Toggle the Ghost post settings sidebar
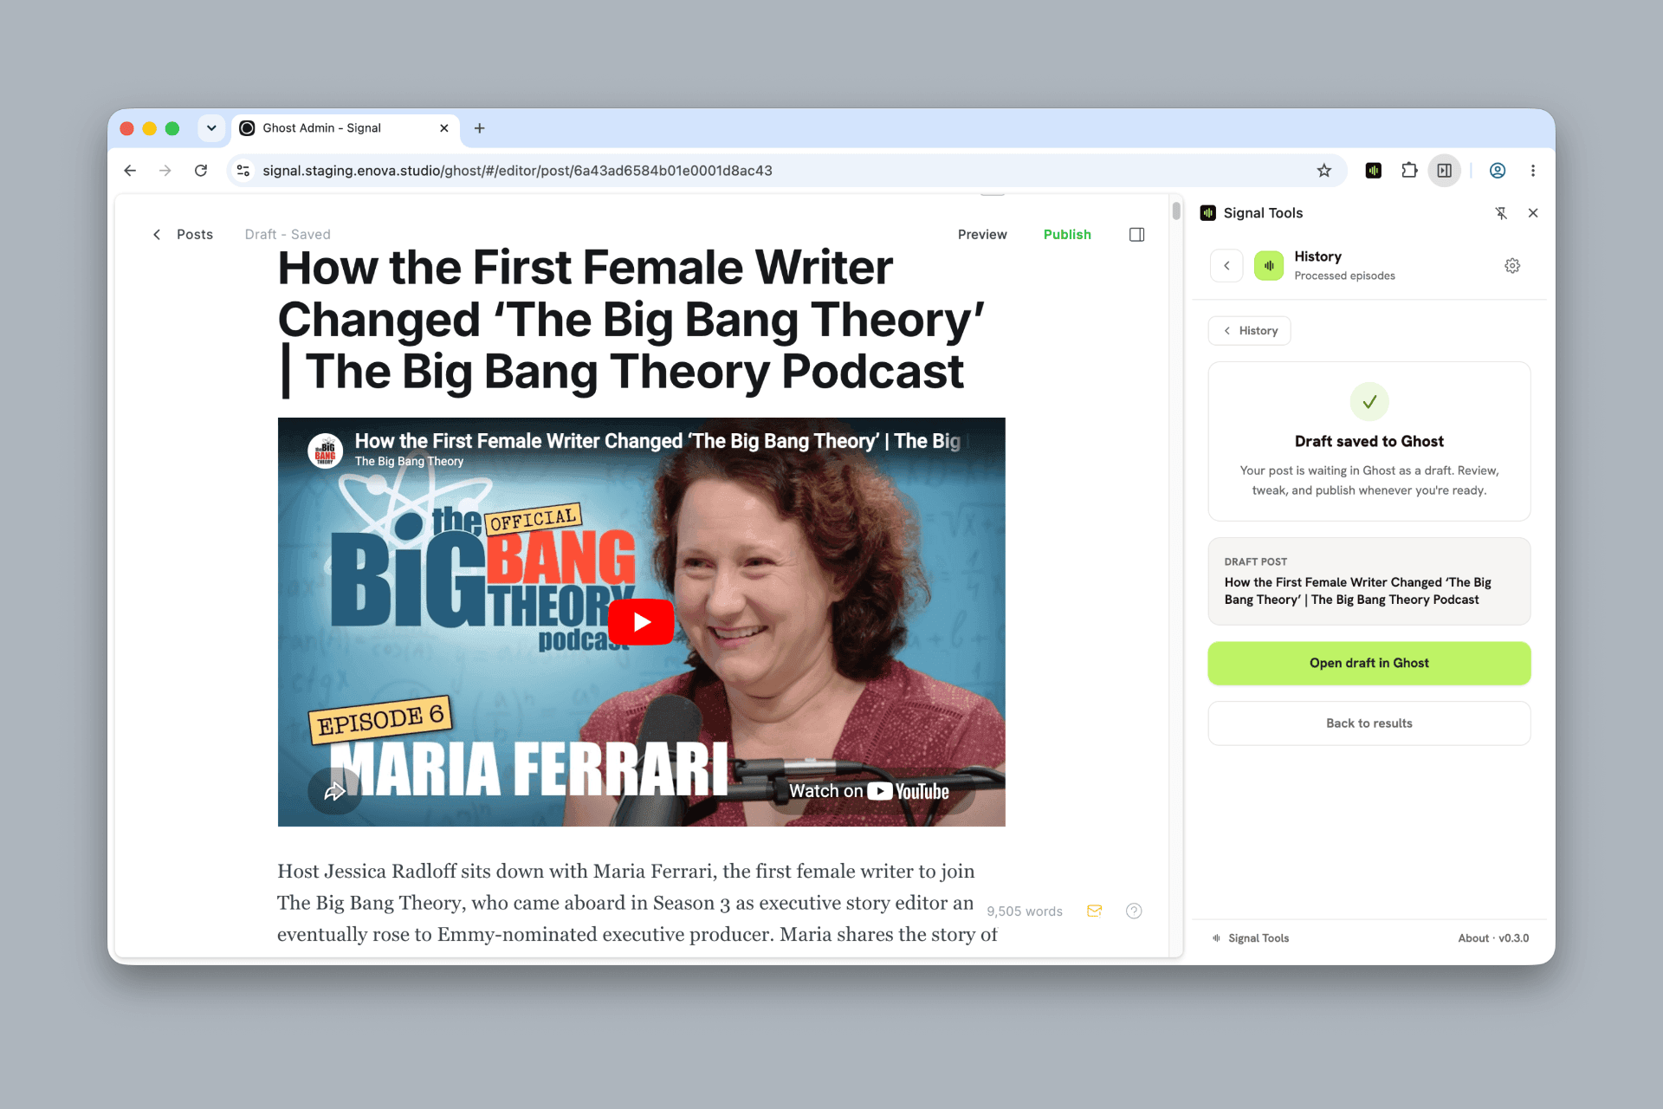 point(1137,235)
